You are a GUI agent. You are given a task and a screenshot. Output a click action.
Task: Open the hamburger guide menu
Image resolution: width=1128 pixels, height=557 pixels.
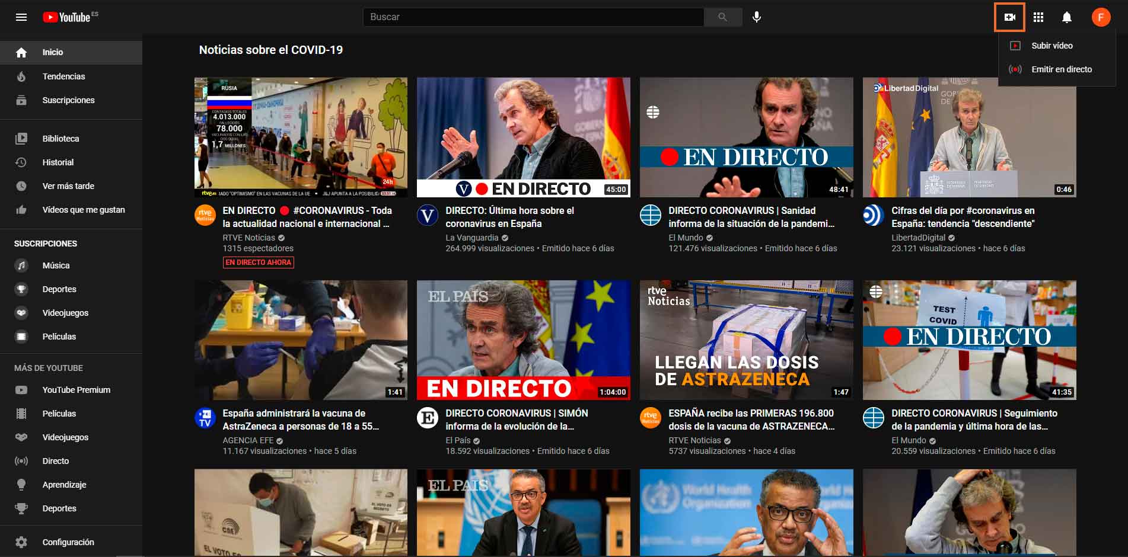click(21, 17)
